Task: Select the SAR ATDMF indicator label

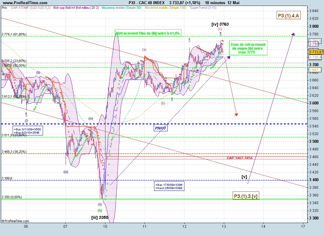Action: [x=31, y=8]
